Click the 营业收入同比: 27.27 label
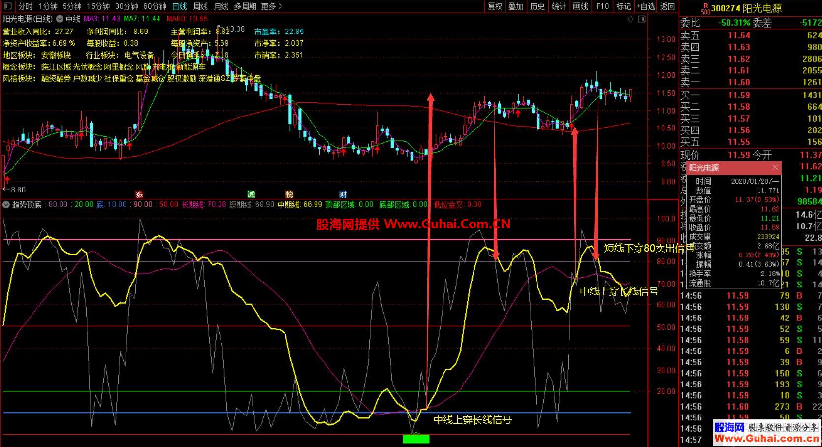This screenshot has height=447, width=822. (x=38, y=32)
